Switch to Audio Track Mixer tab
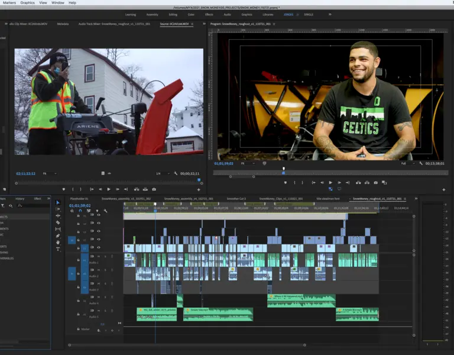 pos(114,24)
